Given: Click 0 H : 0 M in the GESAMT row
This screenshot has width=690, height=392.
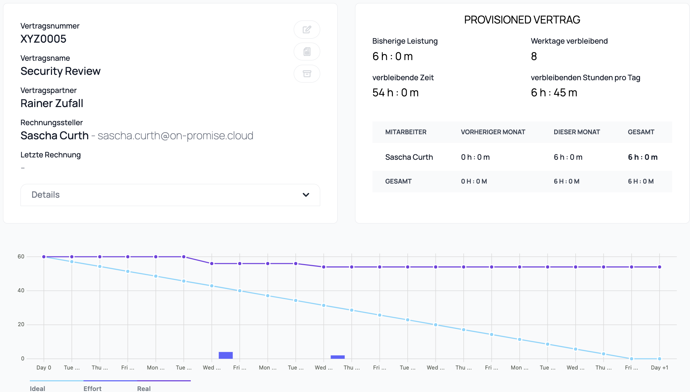Looking at the screenshot, I should point(474,182).
